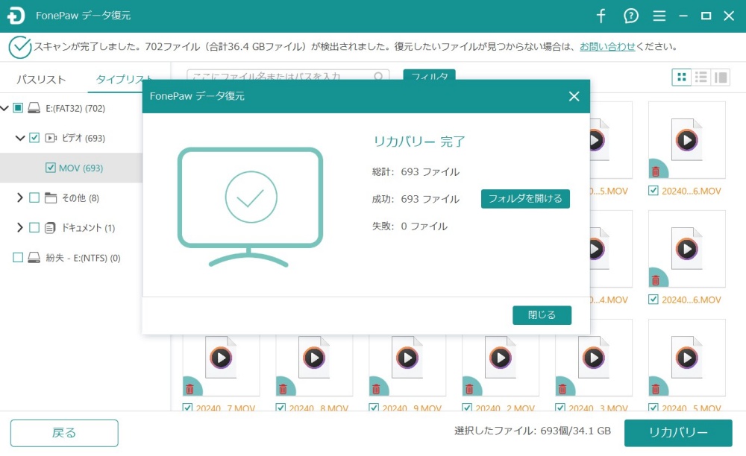Click the search magnifier icon
The height and width of the screenshot is (456, 746).
[378, 76]
